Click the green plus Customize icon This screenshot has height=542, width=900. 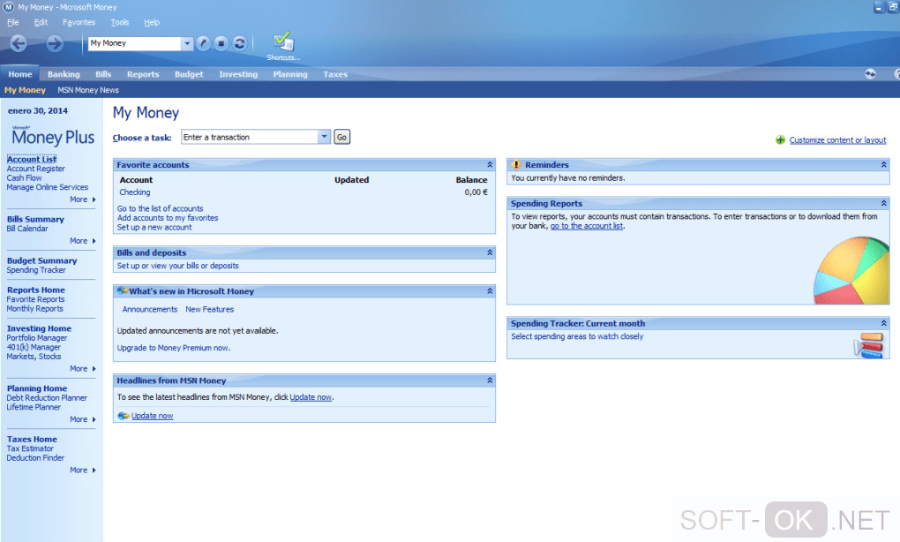coord(780,140)
